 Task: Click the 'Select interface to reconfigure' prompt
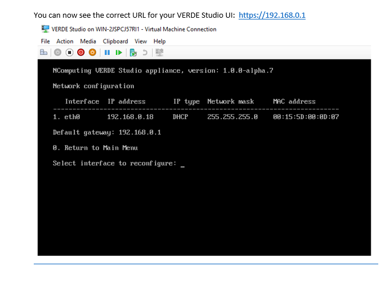coord(114,164)
